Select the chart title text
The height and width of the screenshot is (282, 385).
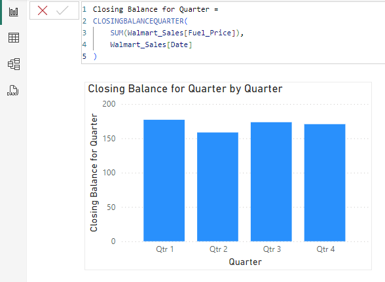185,88
